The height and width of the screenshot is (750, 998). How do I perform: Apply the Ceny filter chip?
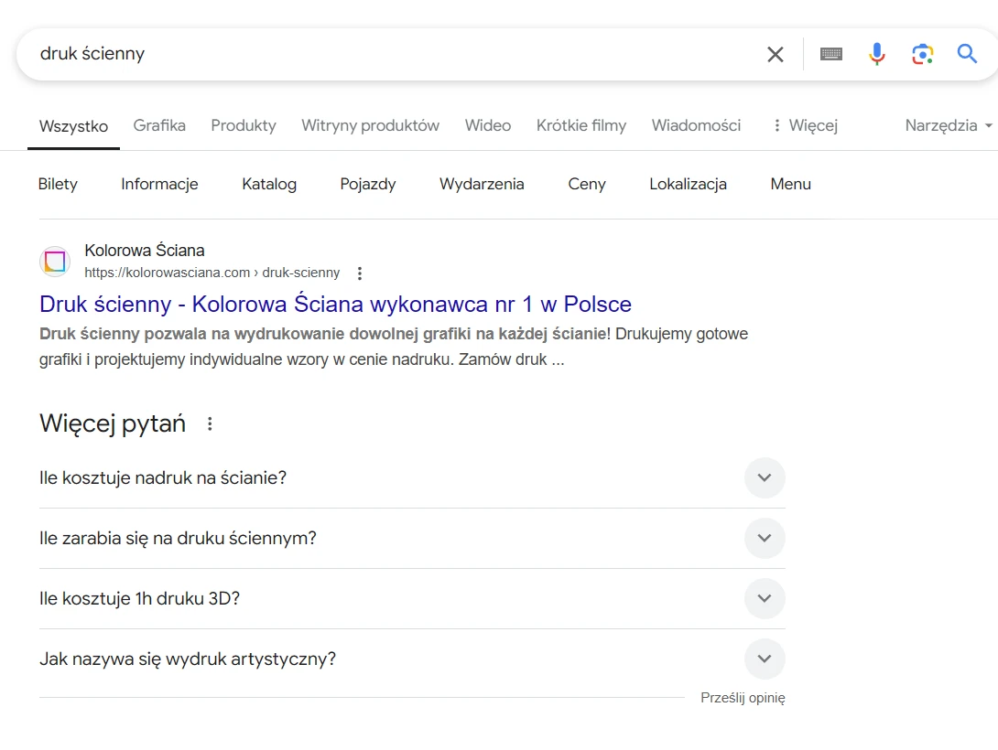coord(587,184)
